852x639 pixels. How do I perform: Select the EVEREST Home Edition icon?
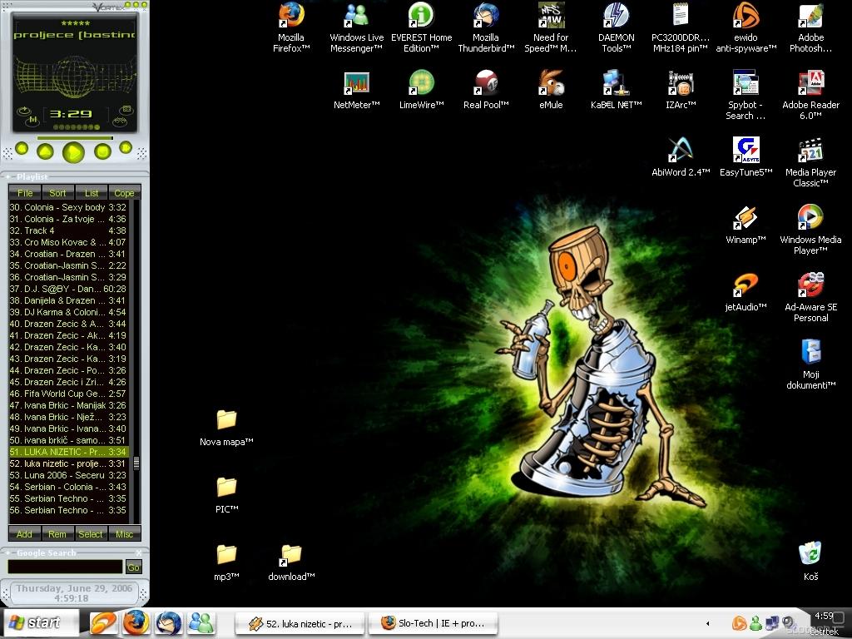421,27
